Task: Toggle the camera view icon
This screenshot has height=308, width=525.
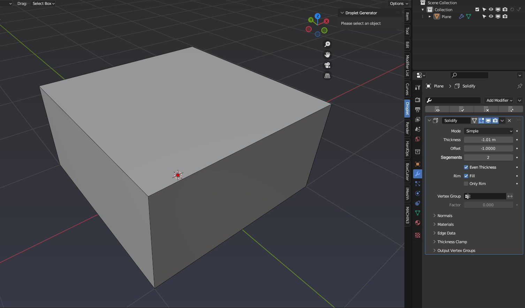Action: pos(327,65)
